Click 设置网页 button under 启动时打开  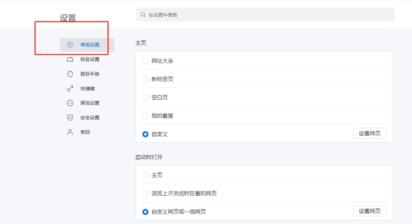pyautogui.click(x=370, y=211)
